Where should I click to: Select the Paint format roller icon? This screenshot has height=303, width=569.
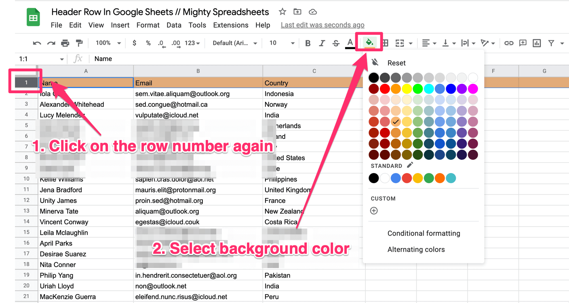79,43
